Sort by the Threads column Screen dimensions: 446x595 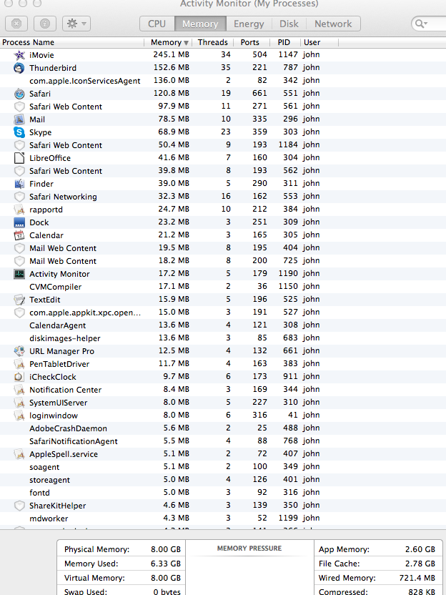213,42
